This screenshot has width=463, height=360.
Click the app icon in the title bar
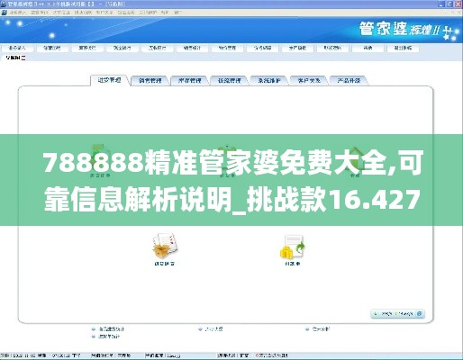click(x=4, y=4)
